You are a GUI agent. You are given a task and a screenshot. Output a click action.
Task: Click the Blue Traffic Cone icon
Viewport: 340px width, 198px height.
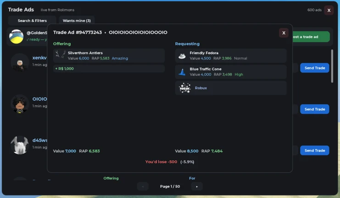pyautogui.click(x=182, y=72)
